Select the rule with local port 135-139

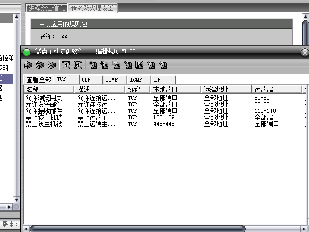(x=165, y=117)
